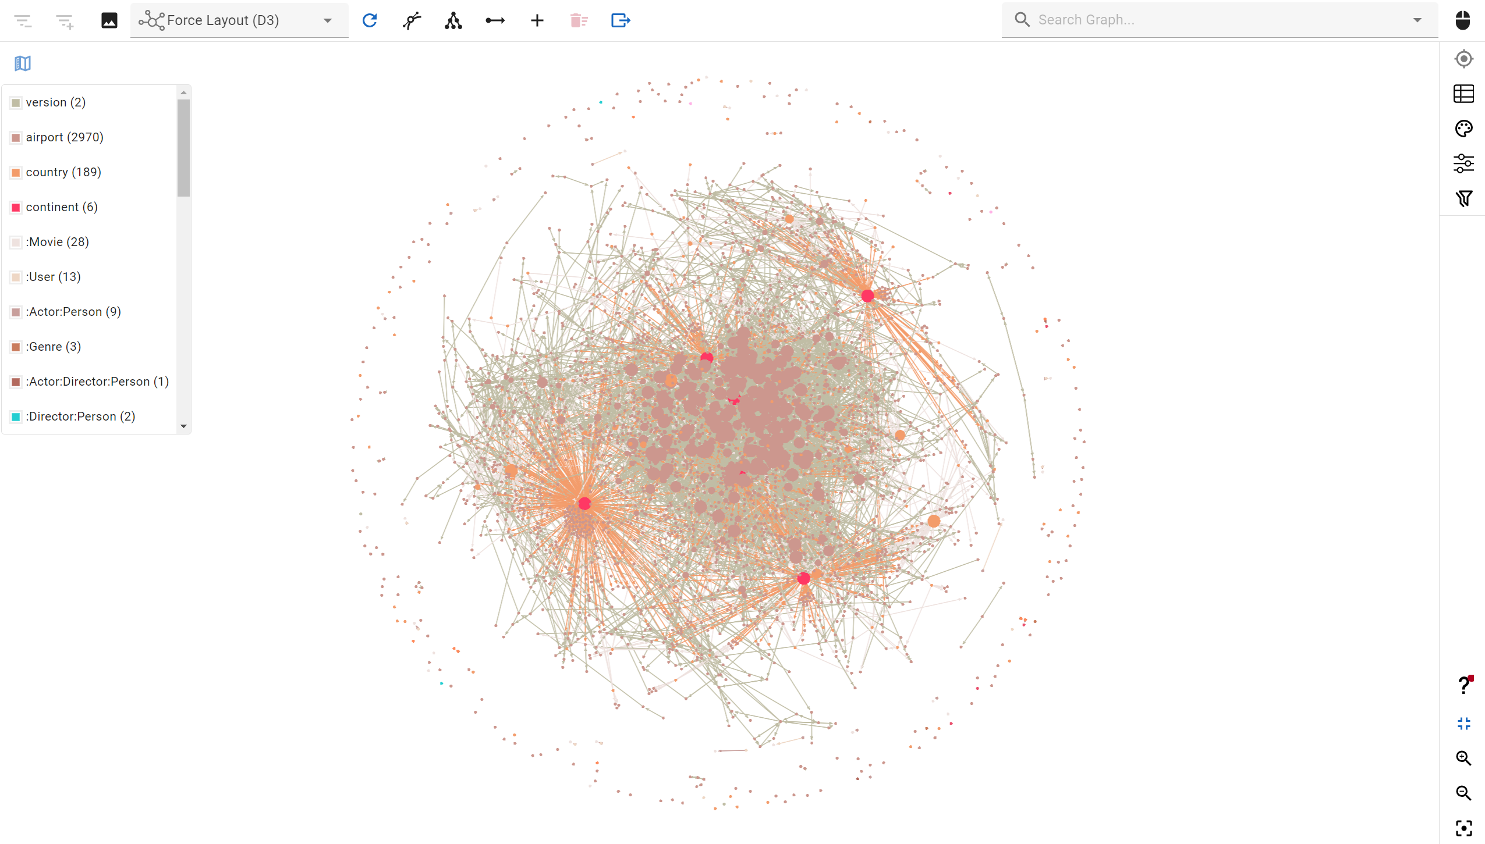1485x844 pixels.
Task: Select the export graph icon
Action: point(620,19)
